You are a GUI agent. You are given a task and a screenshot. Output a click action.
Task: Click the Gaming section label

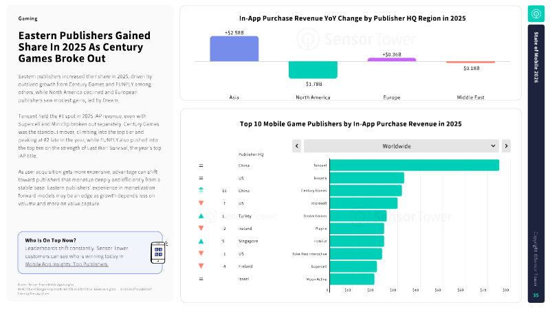tap(28, 19)
